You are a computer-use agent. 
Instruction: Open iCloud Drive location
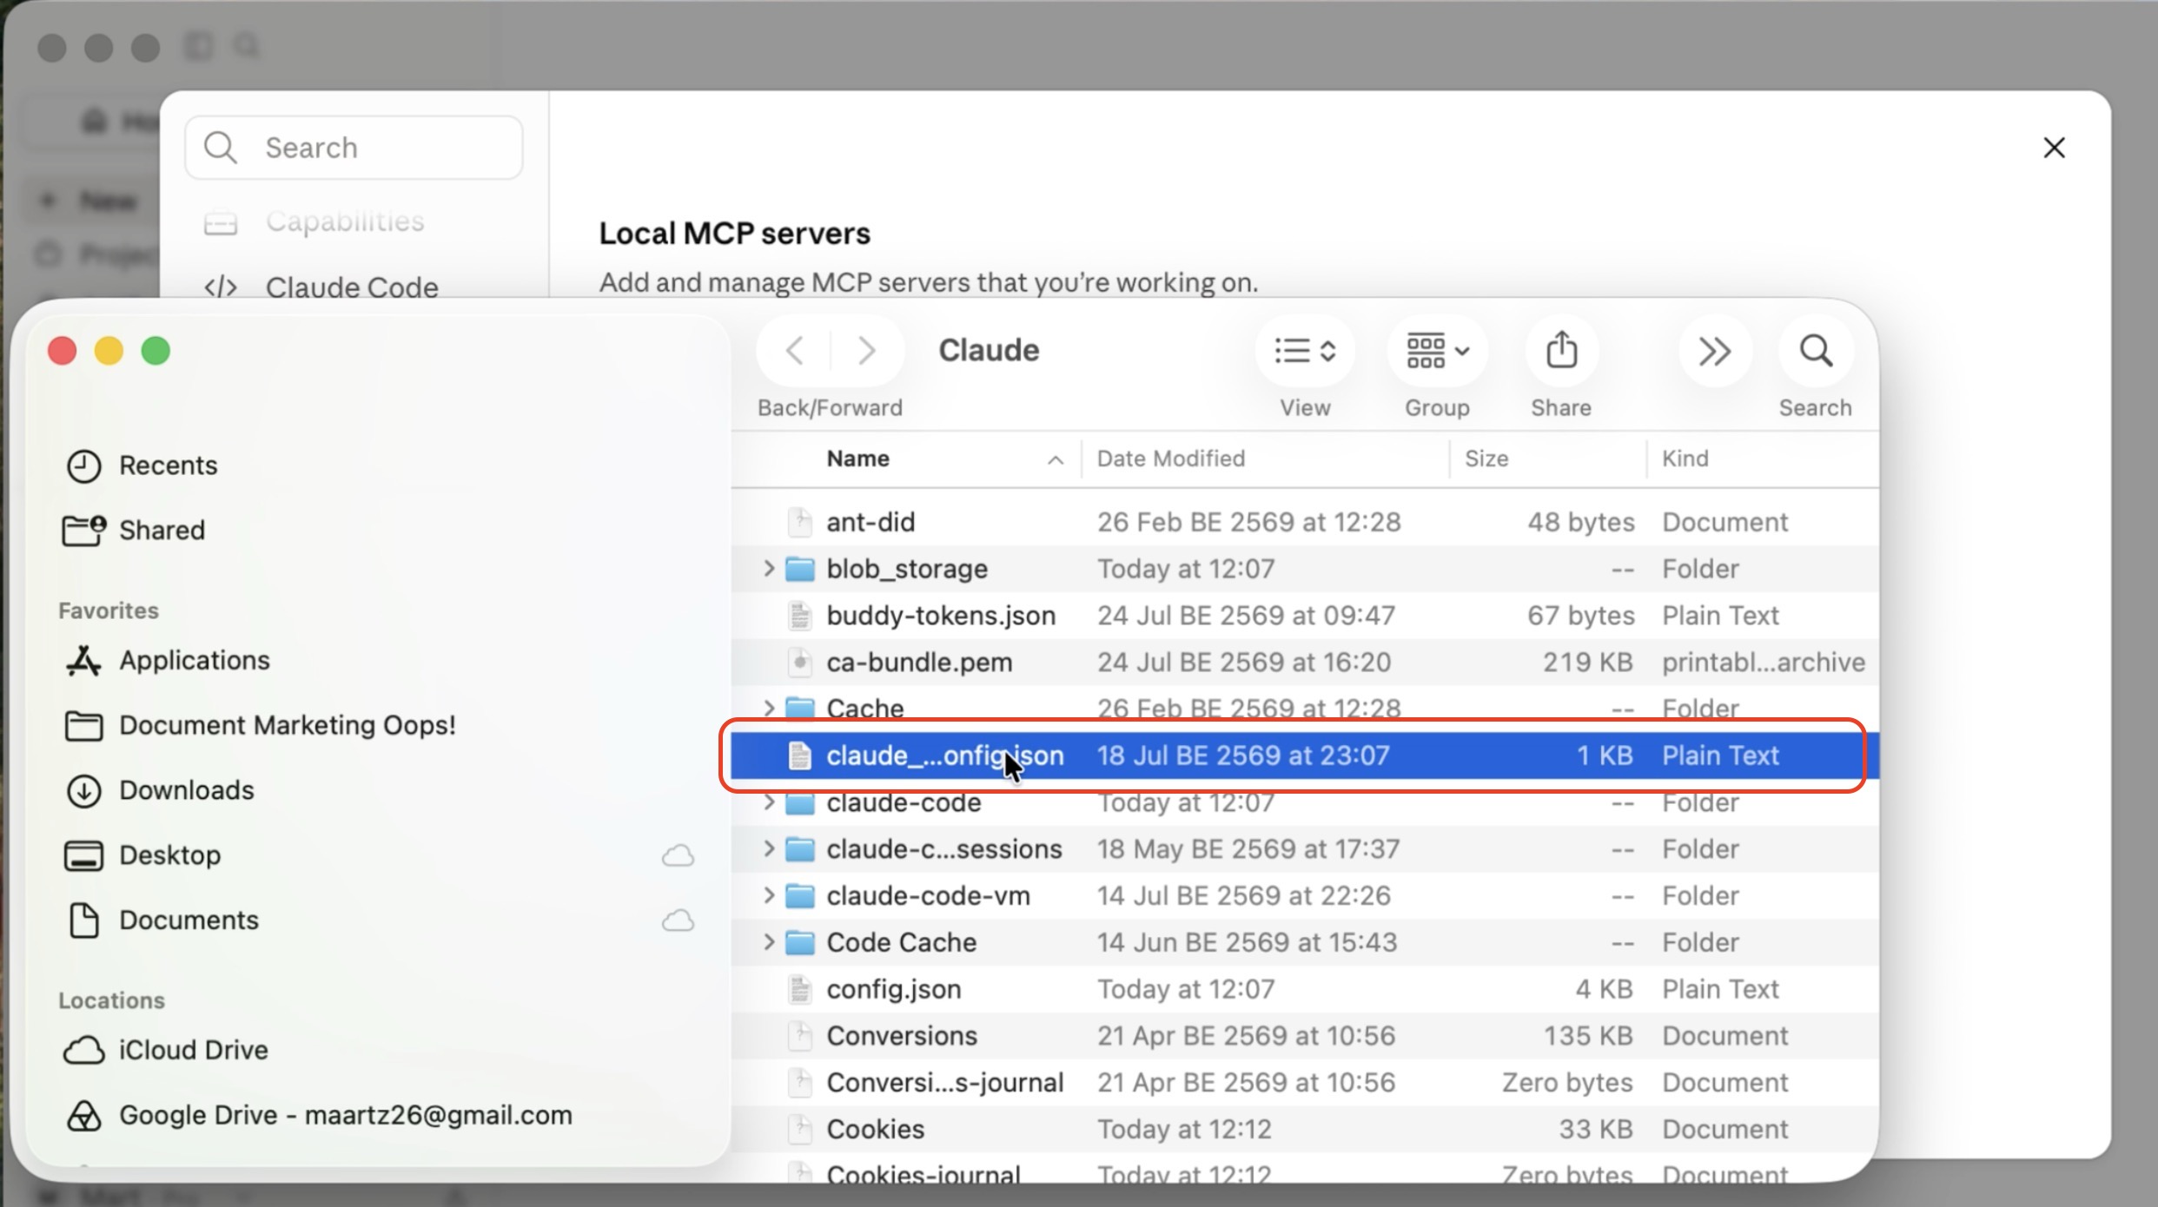tap(167, 1050)
